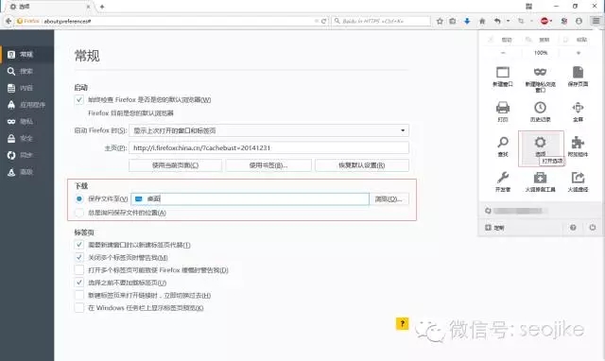The image size is (605, 361).
Task: Click the Help question-mark icon in menu panel
Action: tap(573, 228)
